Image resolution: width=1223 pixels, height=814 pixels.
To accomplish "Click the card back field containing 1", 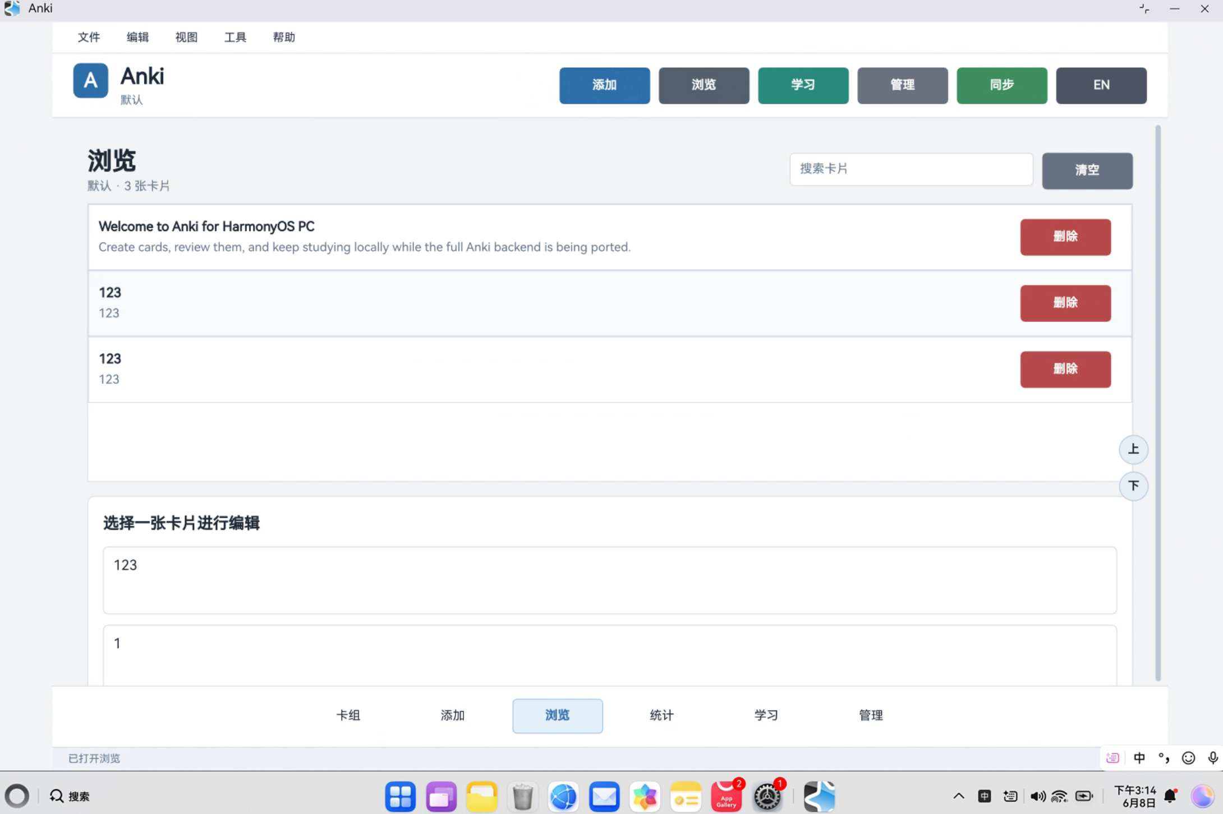I will pyautogui.click(x=610, y=655).
